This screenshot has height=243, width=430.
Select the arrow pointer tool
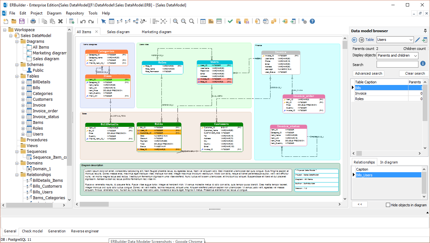click(103, 21)
